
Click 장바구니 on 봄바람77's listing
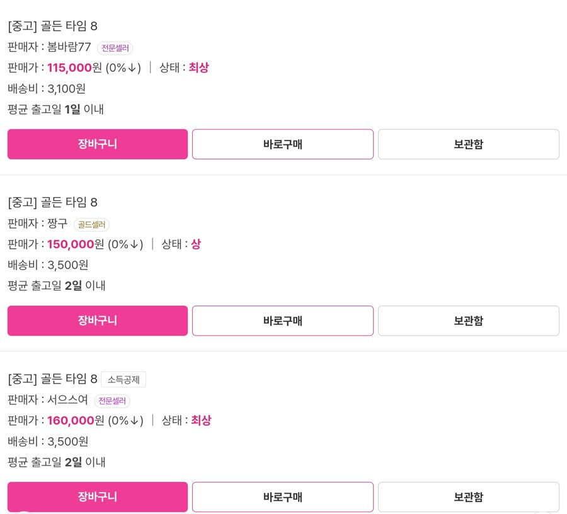(x=97, y=144)
